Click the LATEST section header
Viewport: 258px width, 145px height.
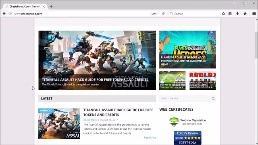coord(97,98)
